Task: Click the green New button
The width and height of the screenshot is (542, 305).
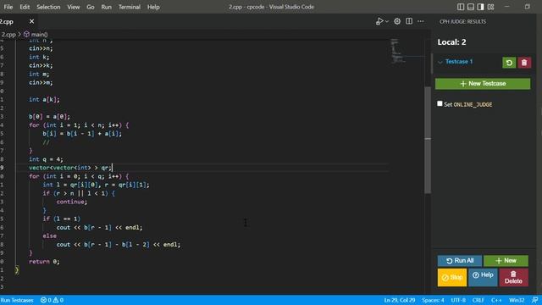Action: [x=506, y=261]
